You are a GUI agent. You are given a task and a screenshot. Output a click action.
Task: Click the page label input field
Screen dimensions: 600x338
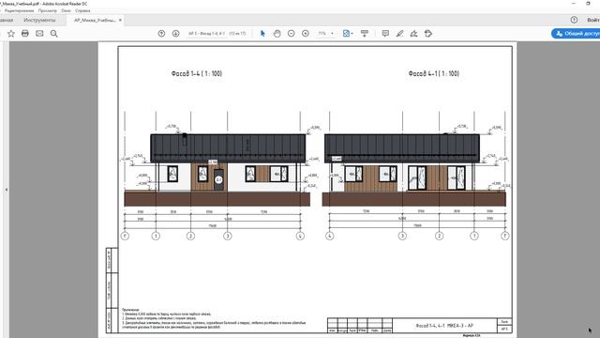206,34
